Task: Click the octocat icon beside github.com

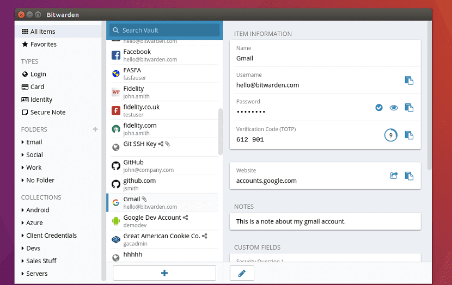Action: pos(116,184)
